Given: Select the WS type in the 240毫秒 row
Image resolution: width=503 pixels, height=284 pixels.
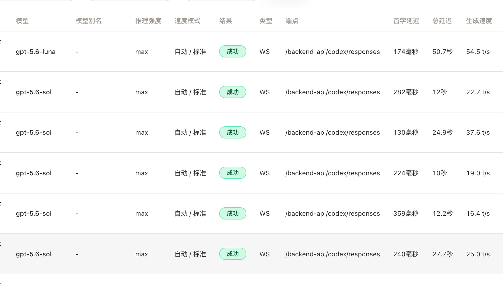Looking at the screenshot, I should coord(265,254).
